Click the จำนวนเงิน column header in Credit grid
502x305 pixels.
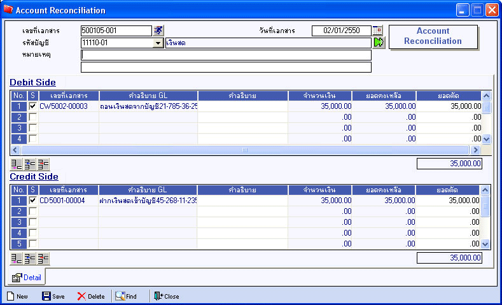tap(320, 190)
